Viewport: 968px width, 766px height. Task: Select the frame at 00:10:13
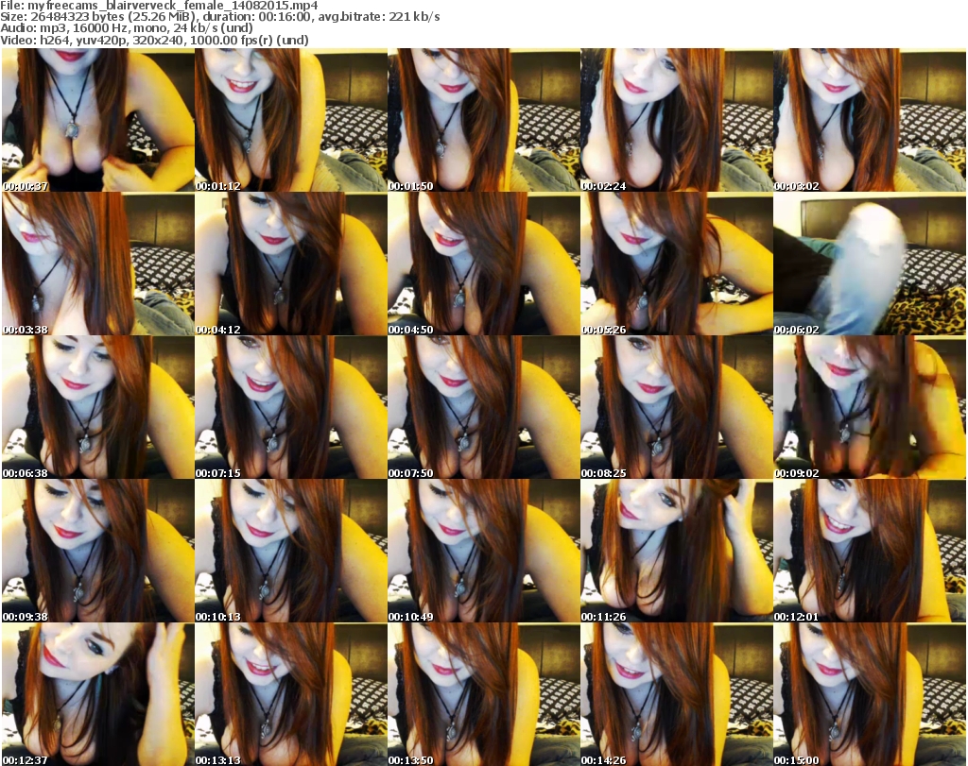(x=291, y=551)
